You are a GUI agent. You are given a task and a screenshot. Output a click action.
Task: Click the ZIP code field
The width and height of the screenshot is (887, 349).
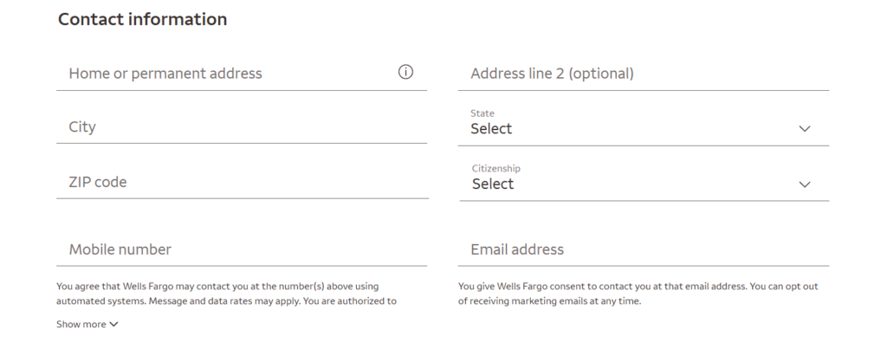[x=241, y=183]
